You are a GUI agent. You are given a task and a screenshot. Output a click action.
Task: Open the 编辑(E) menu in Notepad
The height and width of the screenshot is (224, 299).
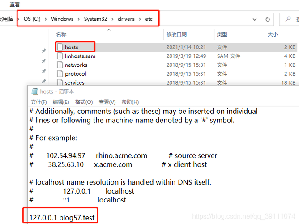[61, 102]
